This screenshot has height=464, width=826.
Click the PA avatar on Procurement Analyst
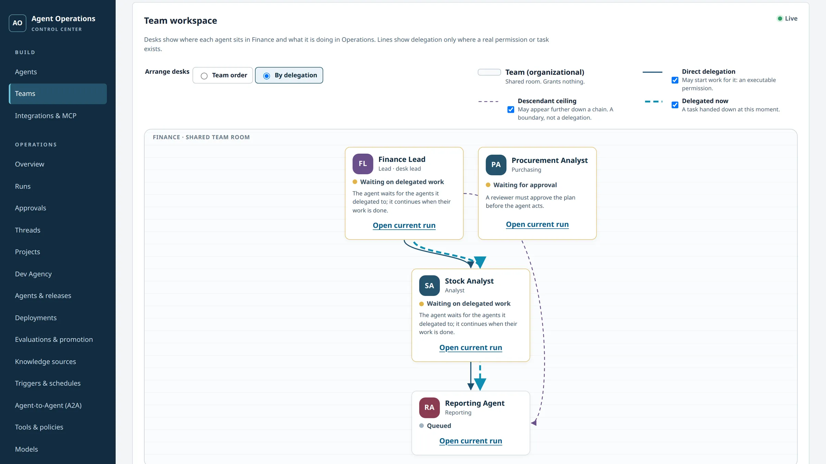tap(496, 165)
